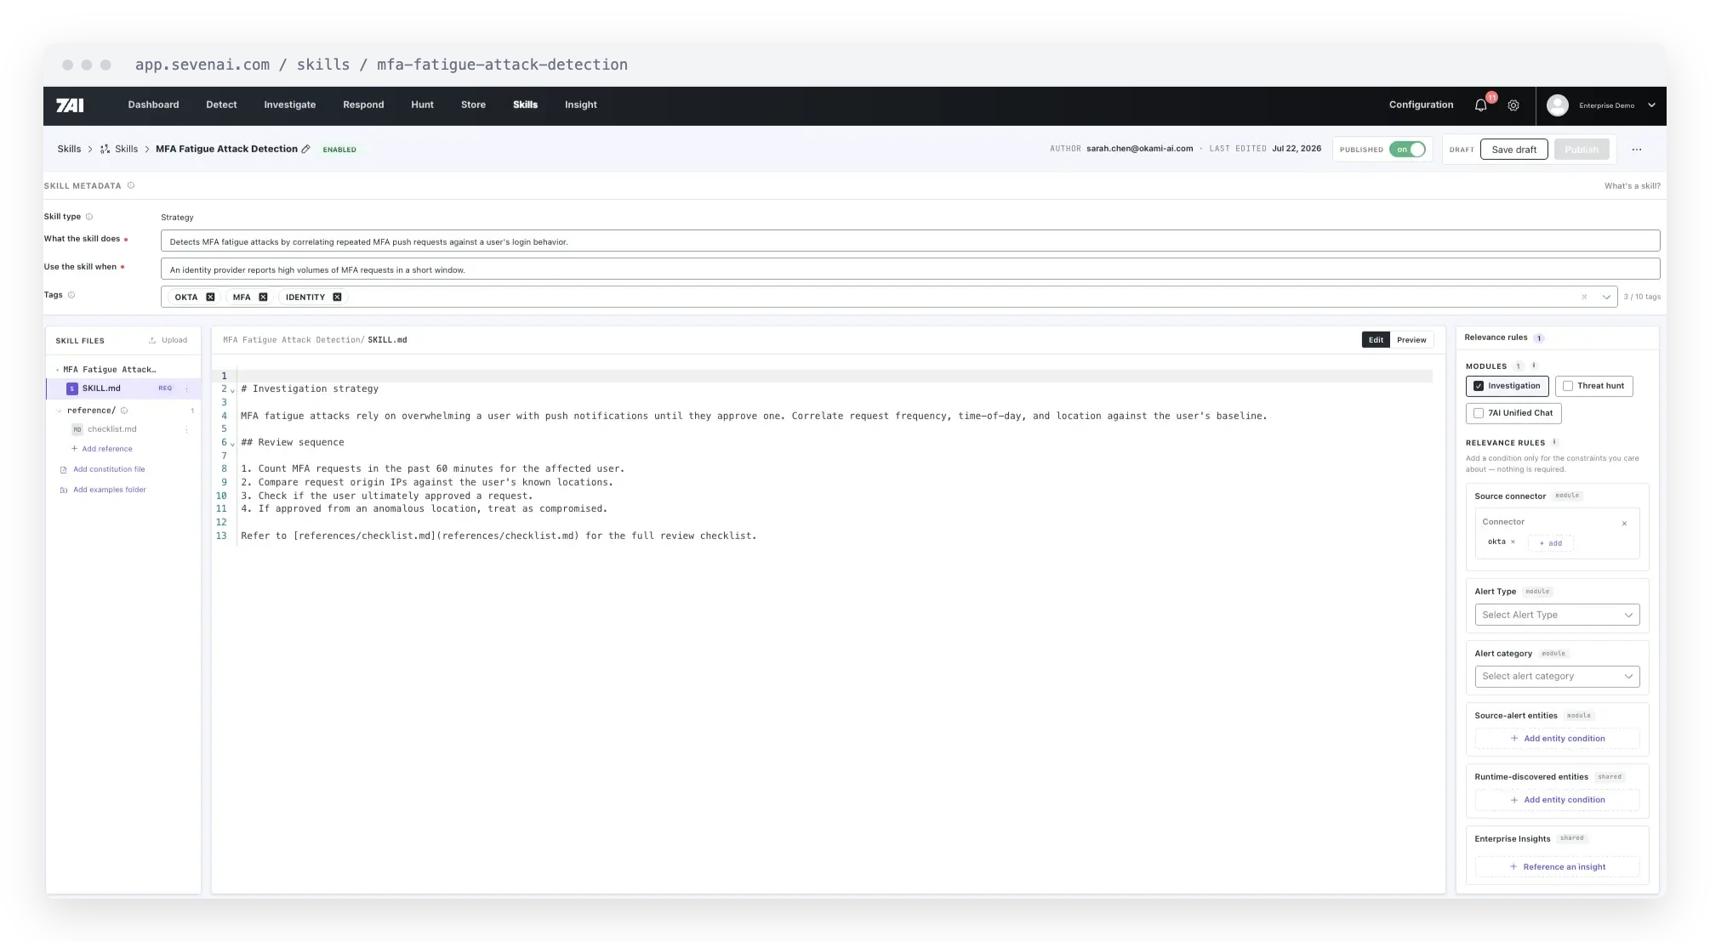Viewport: 1710px width, 942px height.
Task: Open the Enterprise Demo account chevron
Action: [1651, 105]
